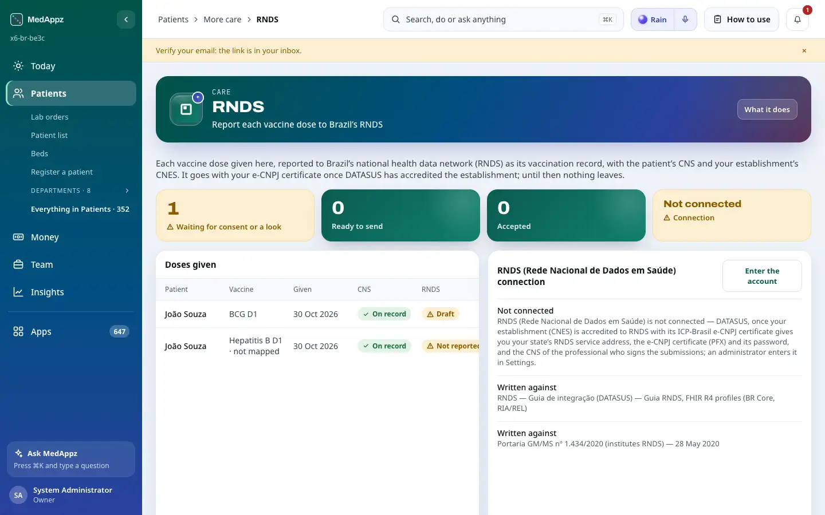Open the Waiting for consent card
This screenshot has height=515, width=825.
pos(235,215)
